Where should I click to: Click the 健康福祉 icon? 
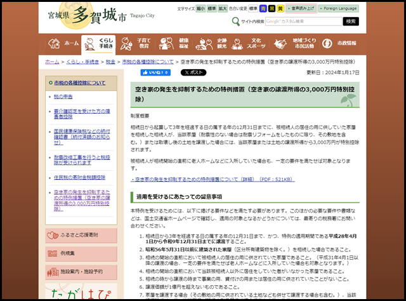166,43
